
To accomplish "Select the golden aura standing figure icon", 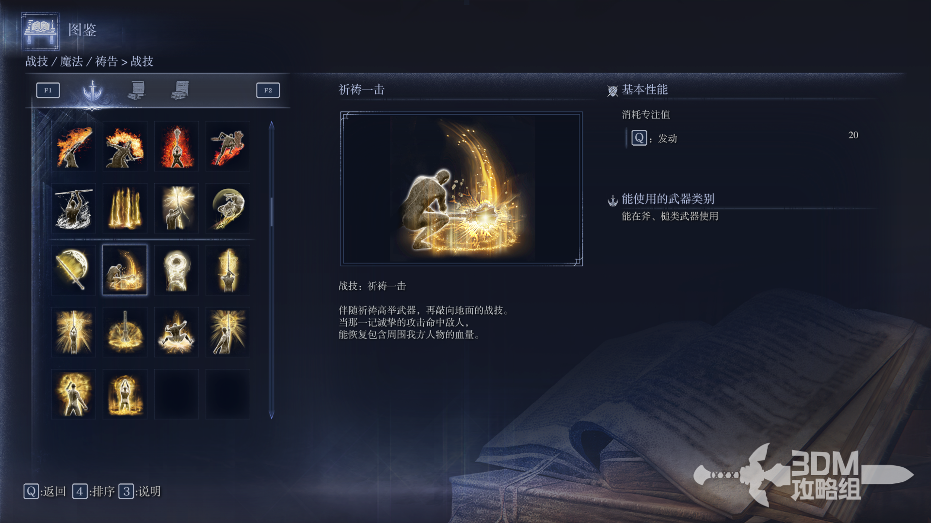I will 74,394.
